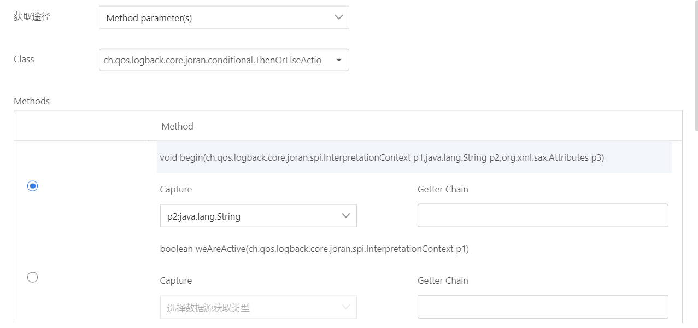Viewport: 698px width, 328px height.
Task: Click the Method column header
Action: point(177,126)
